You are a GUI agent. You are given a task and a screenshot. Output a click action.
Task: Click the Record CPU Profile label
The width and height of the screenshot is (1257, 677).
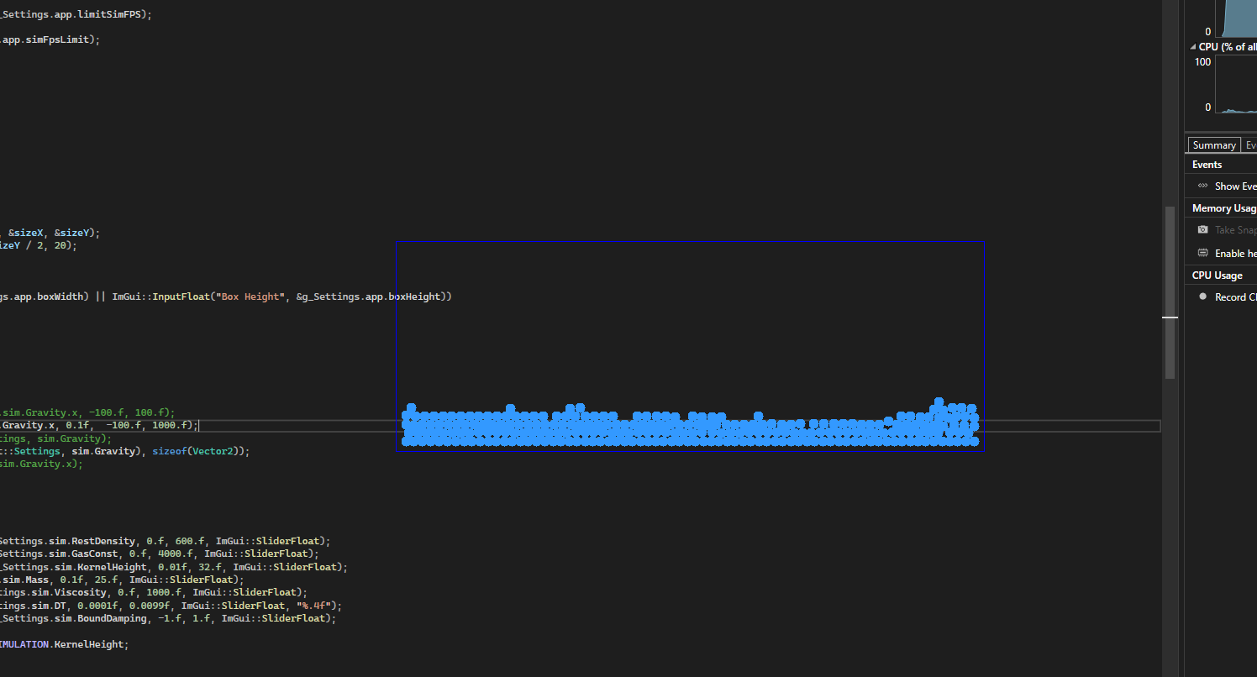click(x=1235, y=297)
